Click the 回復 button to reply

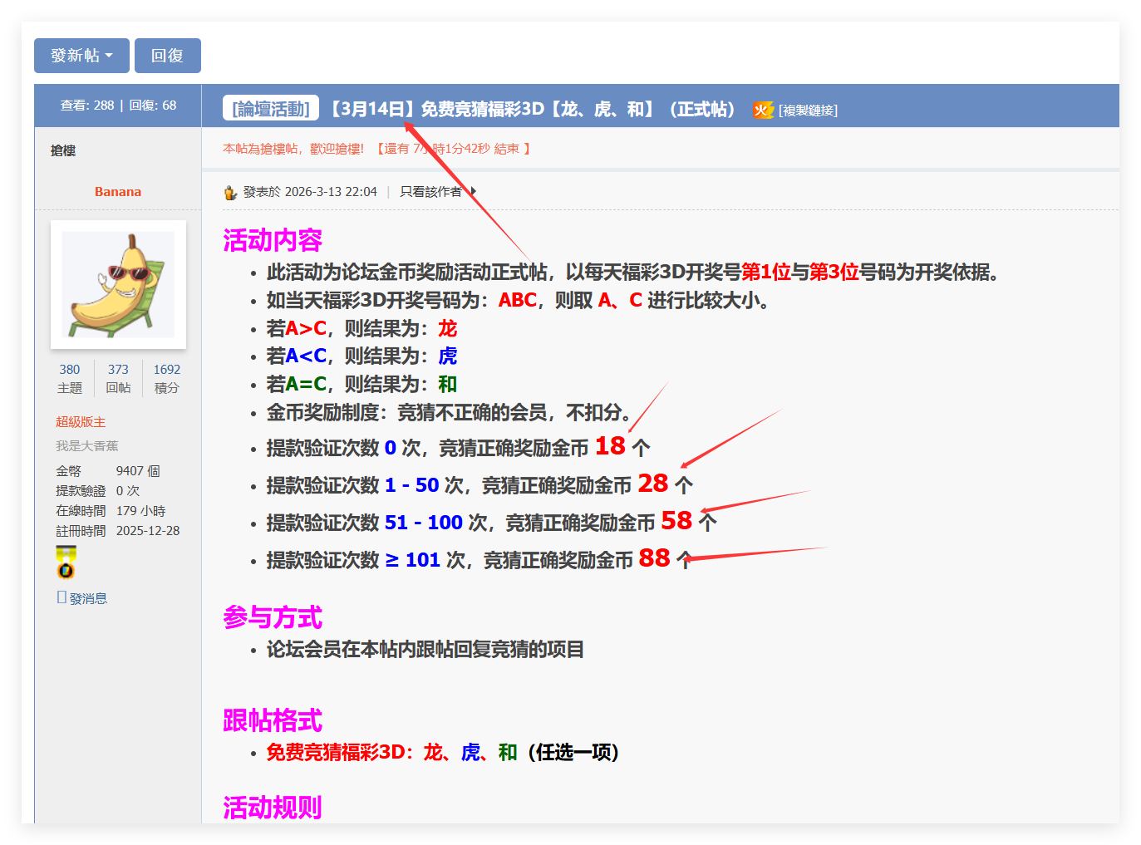coord(167,55)
